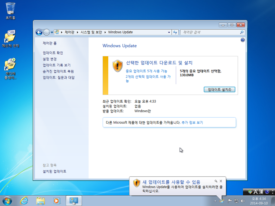Viewport: 275px width, 206px height.
Task: Select 시스템 및 보안 breadcrumb
Action: point(91,32)
